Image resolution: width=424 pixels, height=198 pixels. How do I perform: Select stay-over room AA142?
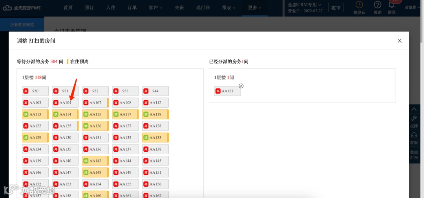tap(95, 161)
